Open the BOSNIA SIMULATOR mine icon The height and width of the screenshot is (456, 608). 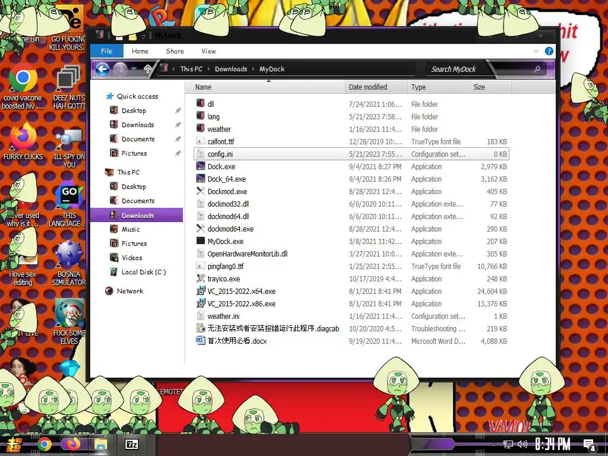(69, 254)
